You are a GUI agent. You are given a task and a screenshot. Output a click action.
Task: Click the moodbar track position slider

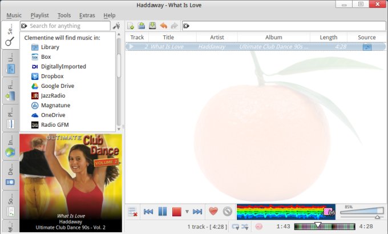[325, 227]
